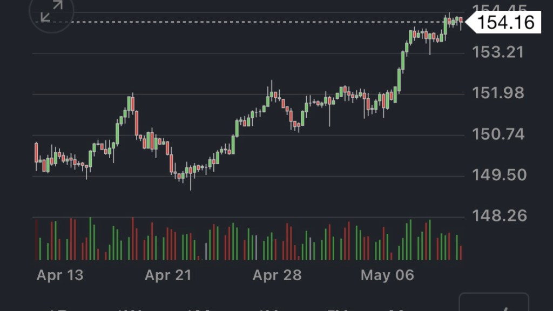Viewport: 553px width, 311px height.
Task: Select the 150.74 price level label
Action: (x=498, y=134)
